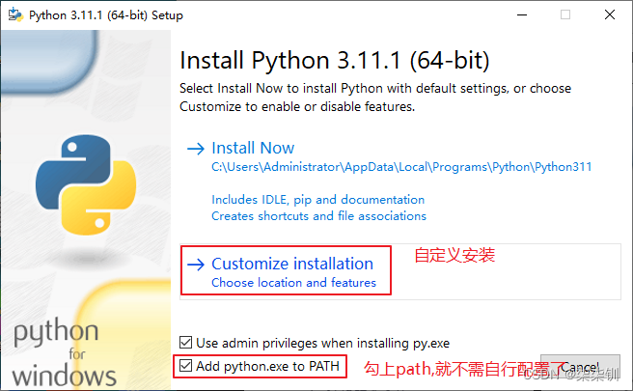Click the "Add python.exe to PATH" label text

pos(268,366)
